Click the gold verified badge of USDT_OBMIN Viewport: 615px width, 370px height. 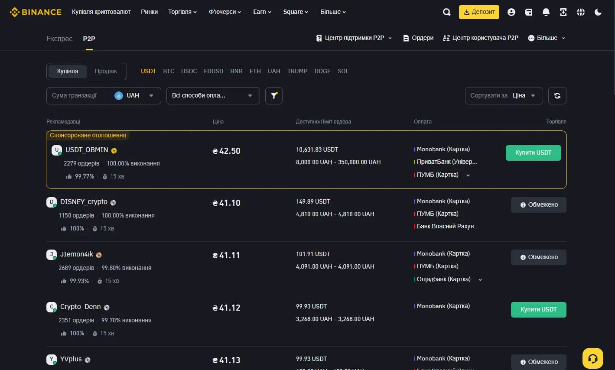[114, 151]
